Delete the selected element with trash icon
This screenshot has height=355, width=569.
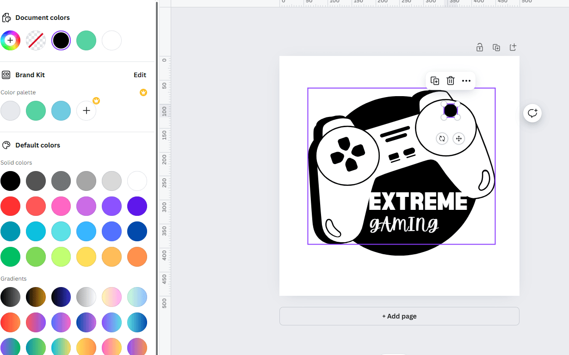click(451, 81)
